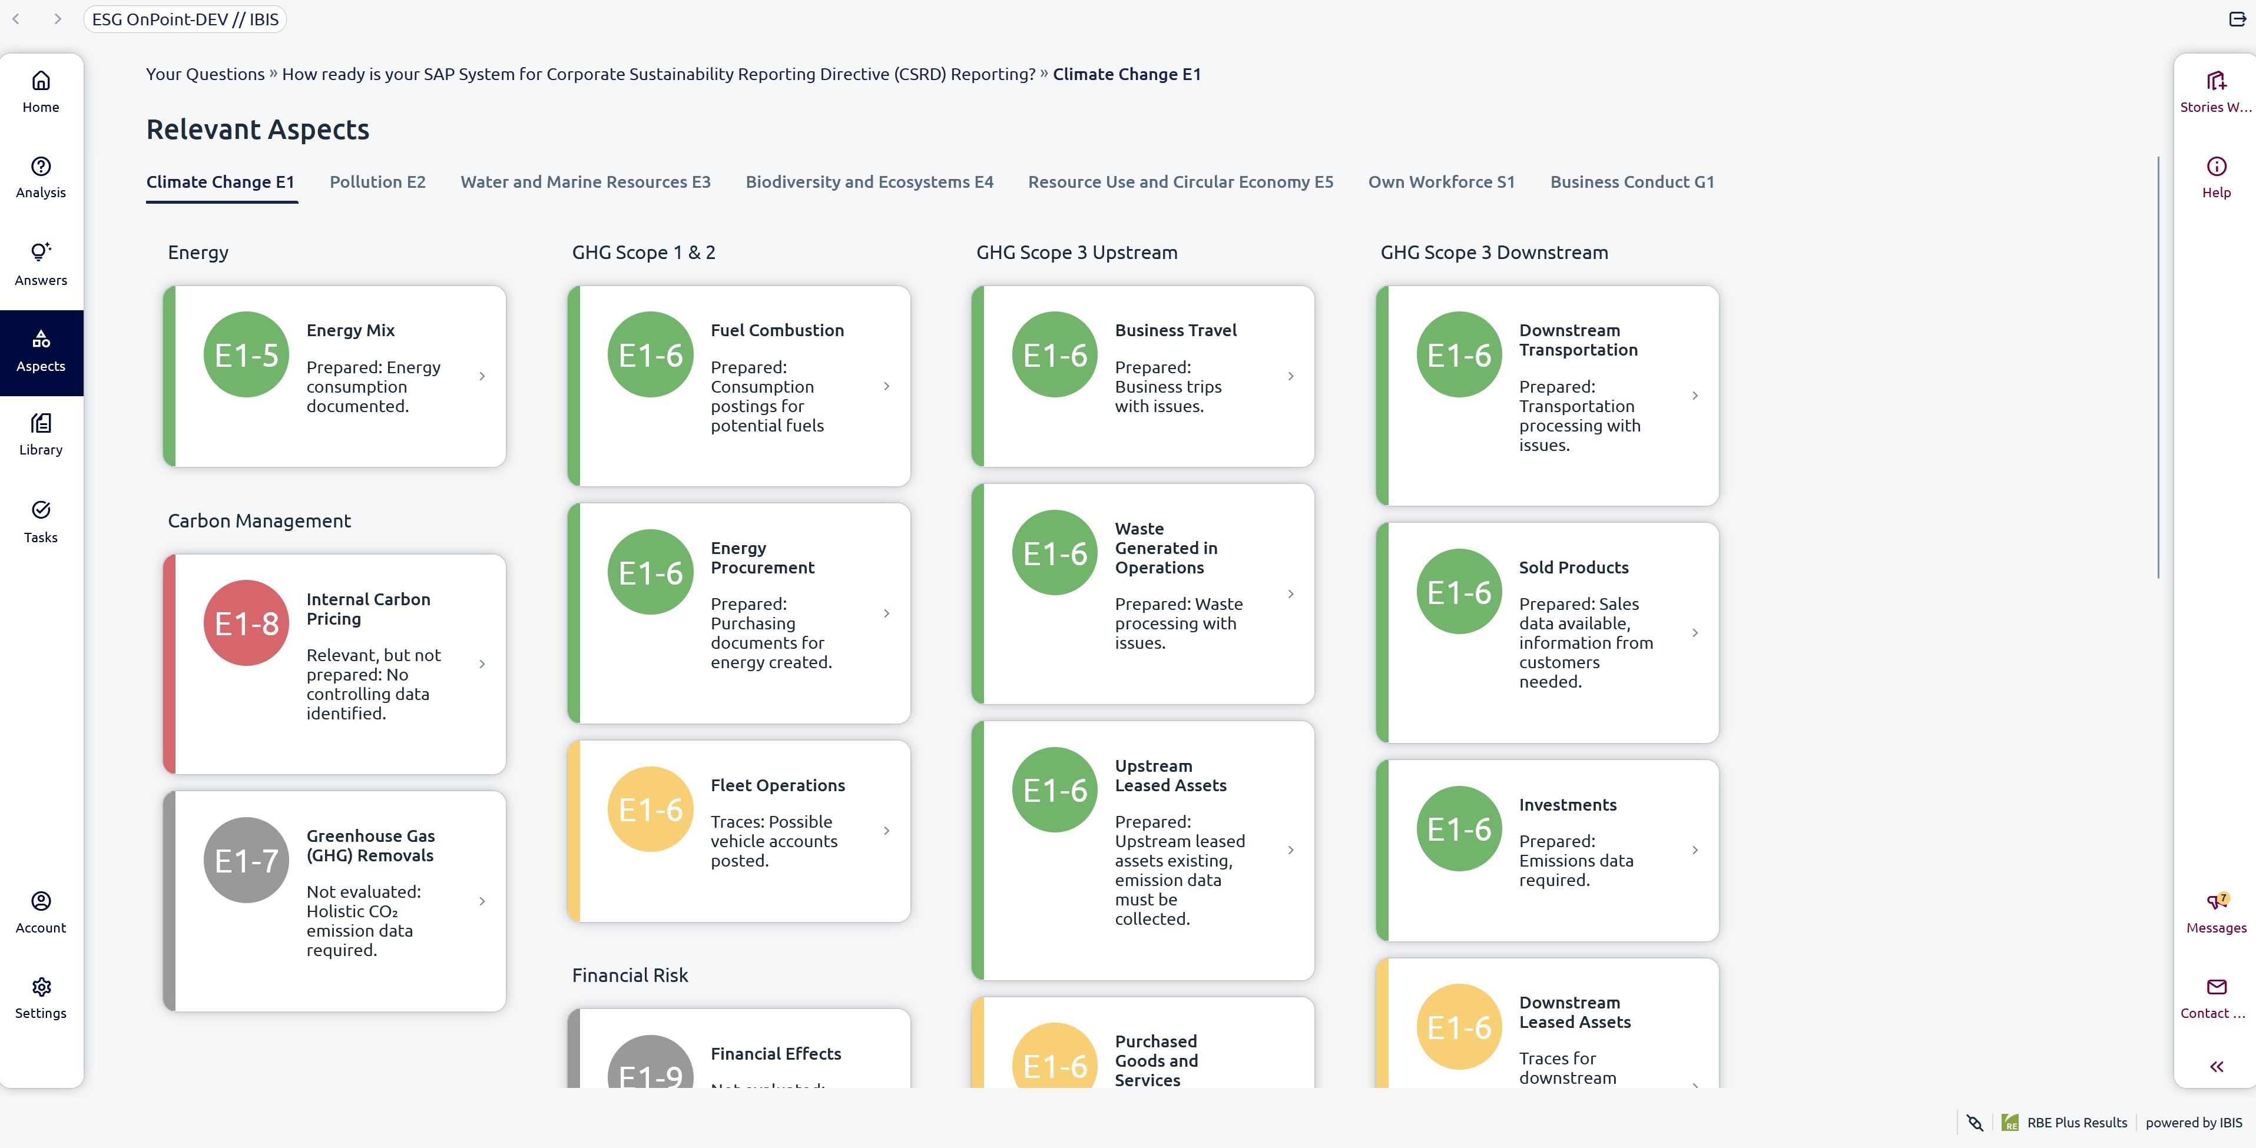This screenshot has width=2256, height=1148.
Task: Open the Analysis panel
Action: click(41, 175)
